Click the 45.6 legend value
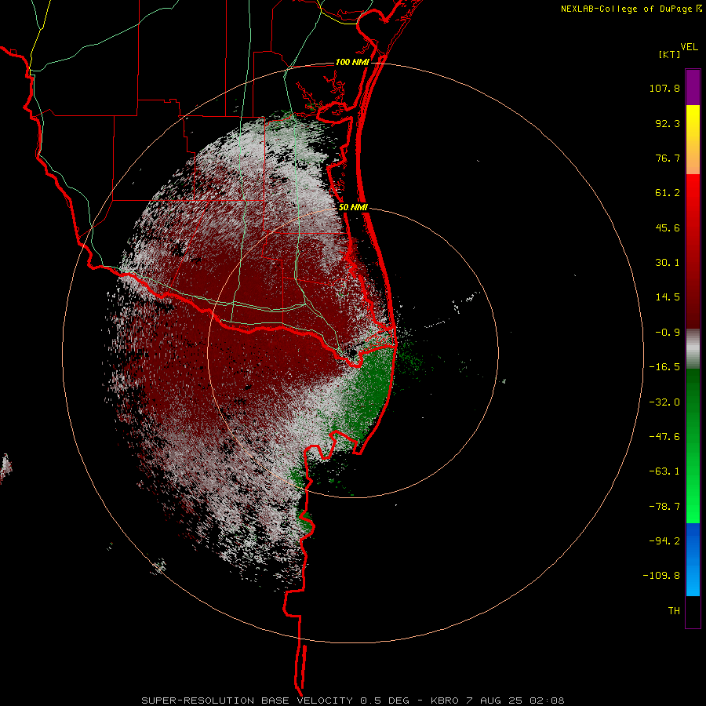This screenshot has height=706, width=706. [668, 227]
